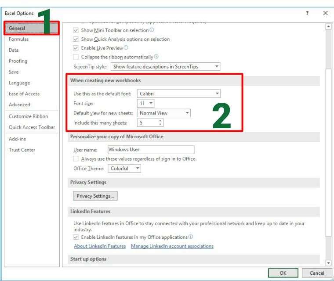Click Cancel to discard changes
The height and width of the screenshot is (281, 334).
[317, 273]
